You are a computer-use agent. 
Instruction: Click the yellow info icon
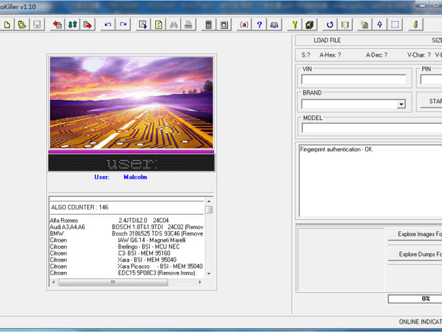415,25
